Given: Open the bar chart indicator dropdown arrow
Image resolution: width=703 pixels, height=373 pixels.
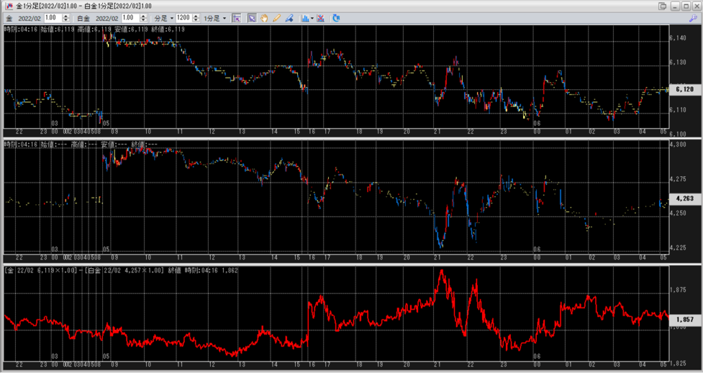Looking at the screenshot, I should (x=312, y=18).
